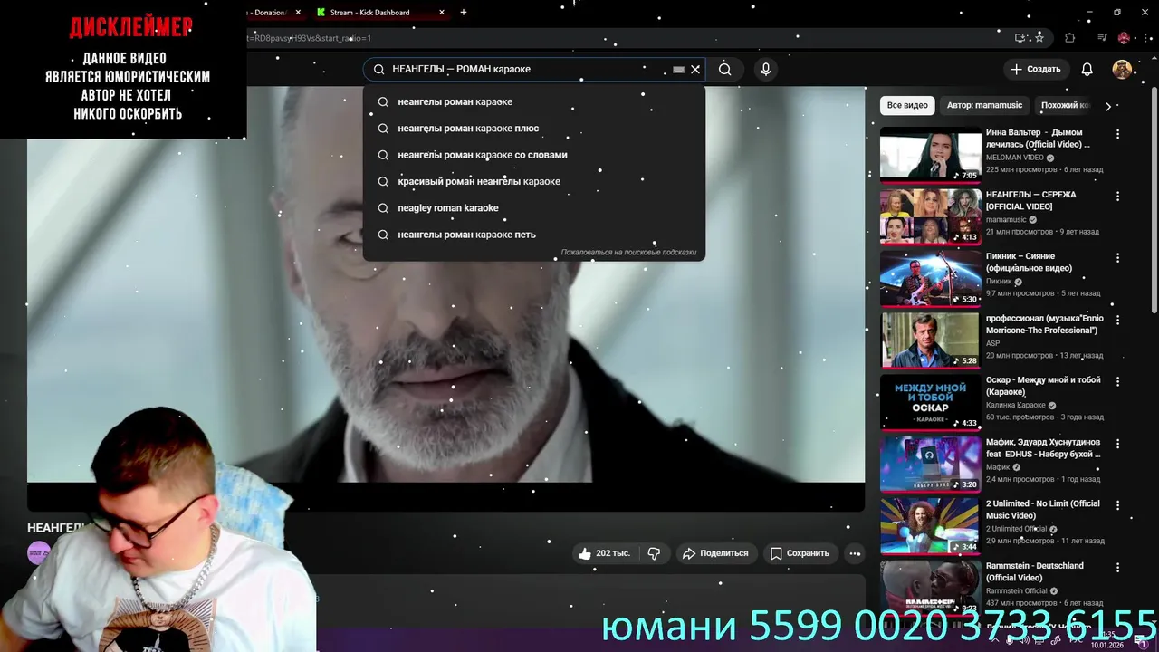Image resolution: width=1159 pixels, height=652 pixels.
Task: Open НЕАНГЕЛЫ — СЕРЕЖА video thumbnail
Action: point(931,217)
